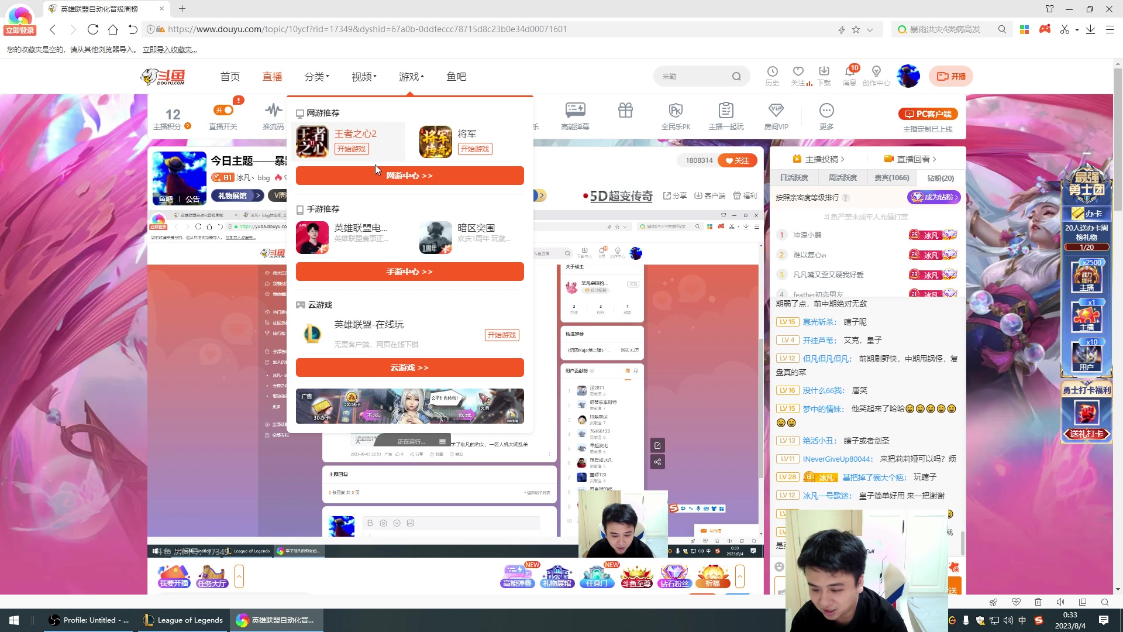
Task: Click the orange 关注 follow button
Action: click(x=737, y=160)
